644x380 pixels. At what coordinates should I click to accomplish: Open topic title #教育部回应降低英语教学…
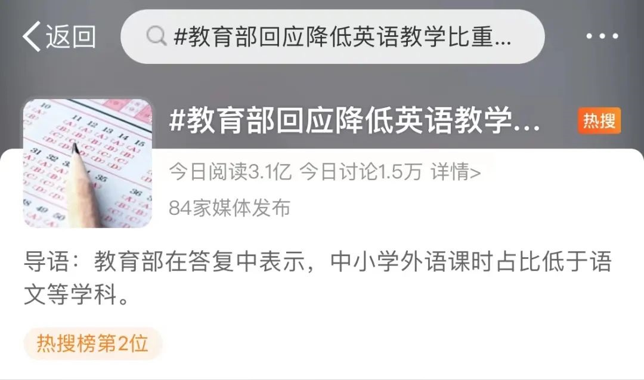[x=355, y=121]
